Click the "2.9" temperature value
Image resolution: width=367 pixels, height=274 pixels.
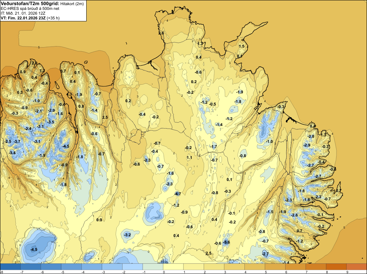(x=34, y=63)
